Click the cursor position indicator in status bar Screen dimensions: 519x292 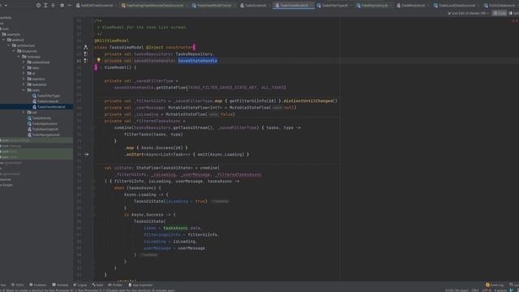[457, 290]
